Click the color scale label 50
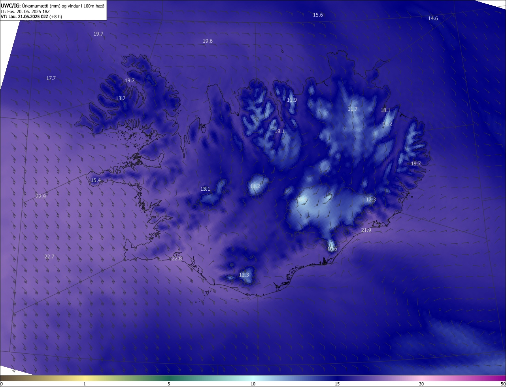The height and width of the screenshot is (387, 506). click(503, 384)
